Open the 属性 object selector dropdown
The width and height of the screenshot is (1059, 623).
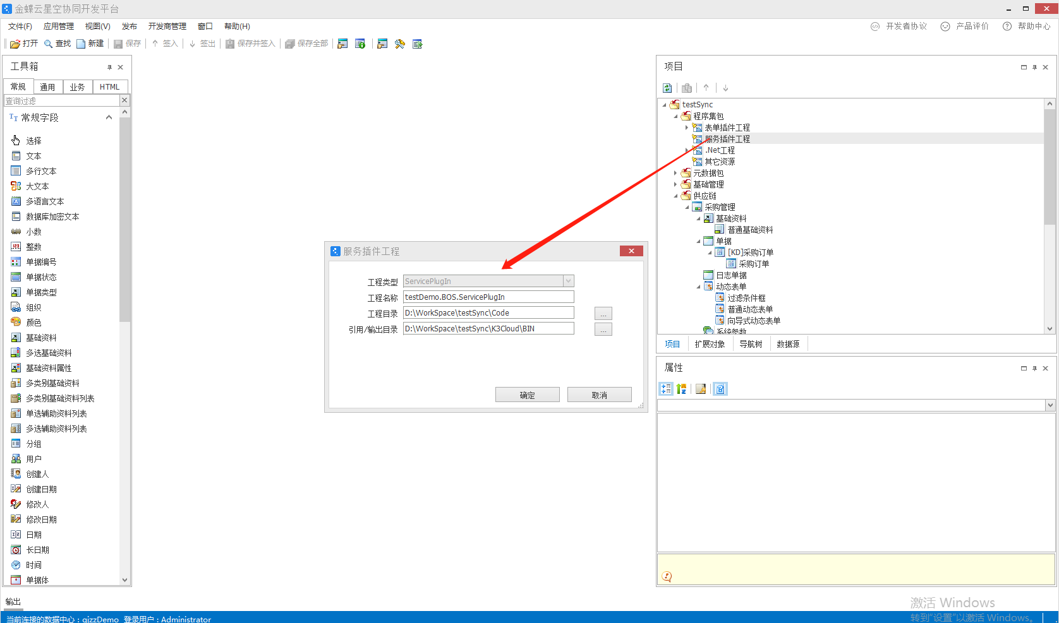1050,405
